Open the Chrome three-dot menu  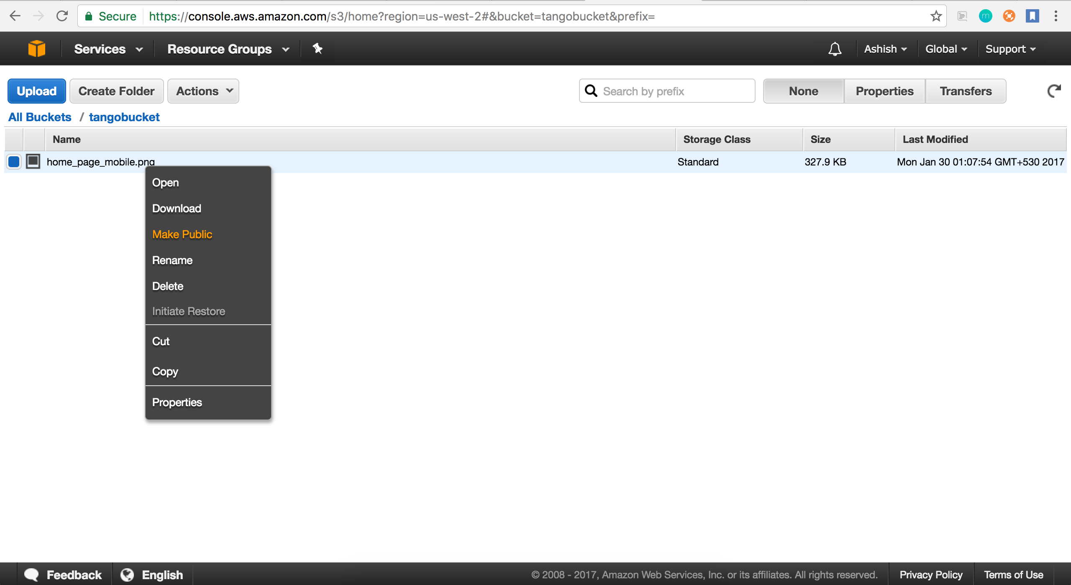click(1056, 16)
